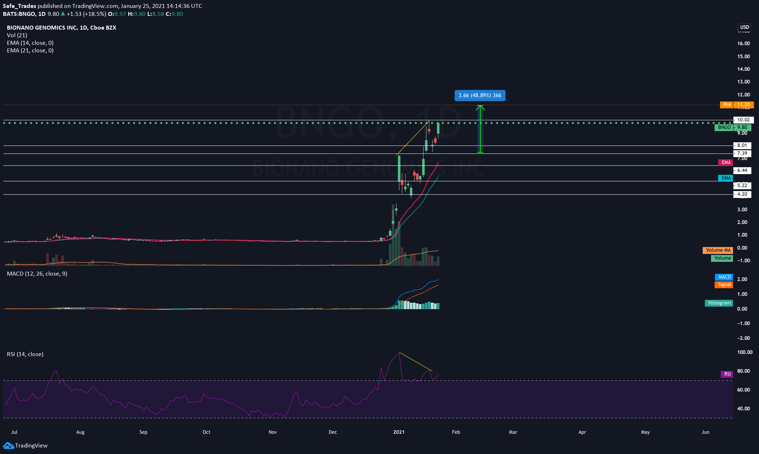This screenshot has width=759, height=454.
Task: Select the green Volume label
Action: click(722, 258)
